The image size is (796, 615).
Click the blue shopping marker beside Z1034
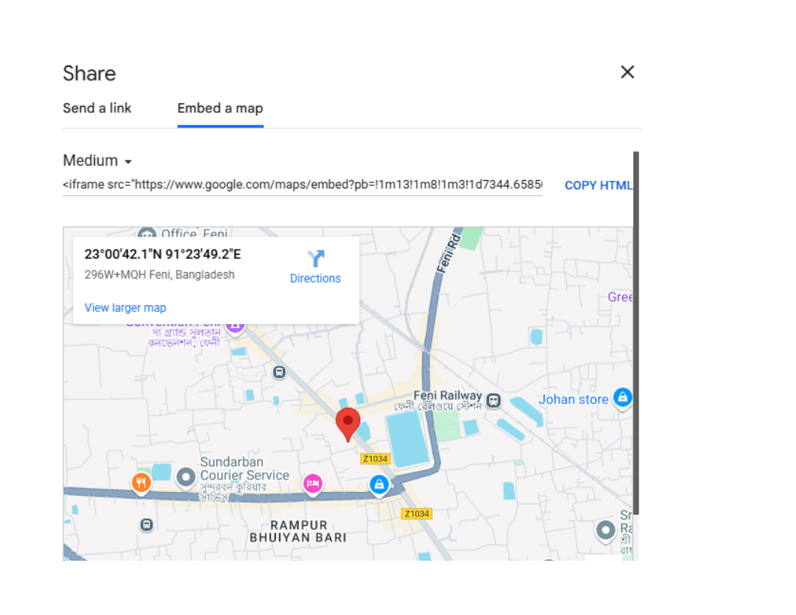(x=379, y=485)
